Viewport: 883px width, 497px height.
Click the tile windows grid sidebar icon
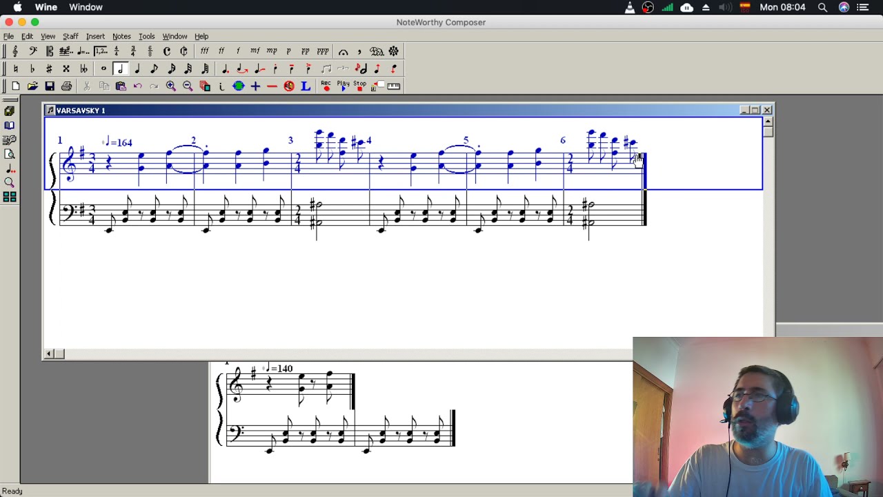[10, 197]
